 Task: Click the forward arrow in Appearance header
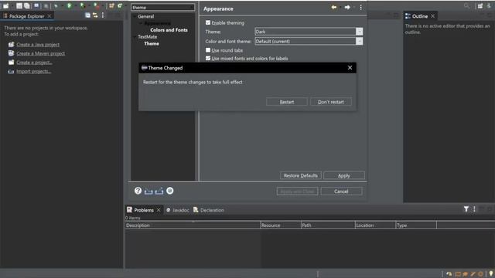pyautogui.click(x=347, y=7)
